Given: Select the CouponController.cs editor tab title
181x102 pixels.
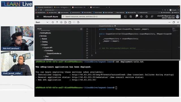Looking at the screenshot, I should (106, 26).
